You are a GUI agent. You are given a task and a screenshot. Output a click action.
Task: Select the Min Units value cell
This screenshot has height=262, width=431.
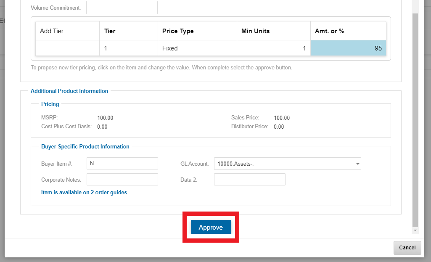pos(273,48)
